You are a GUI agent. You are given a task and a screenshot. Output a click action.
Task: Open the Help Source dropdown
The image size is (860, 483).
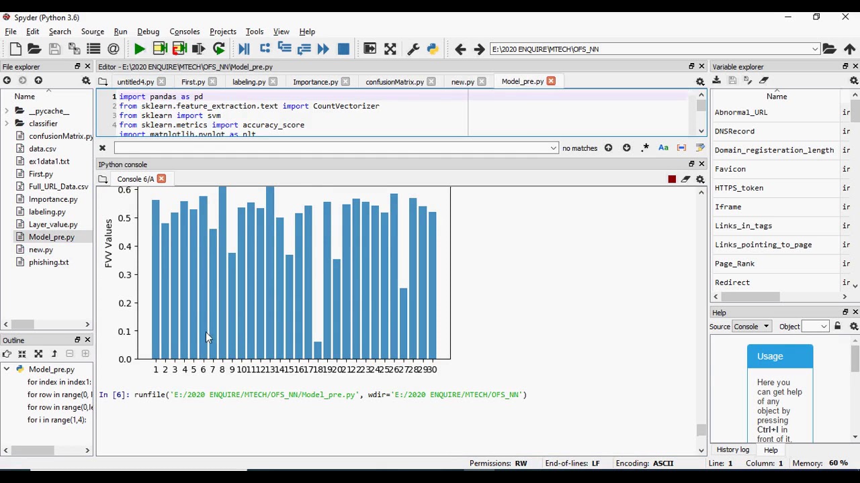(x=752, y=327)
